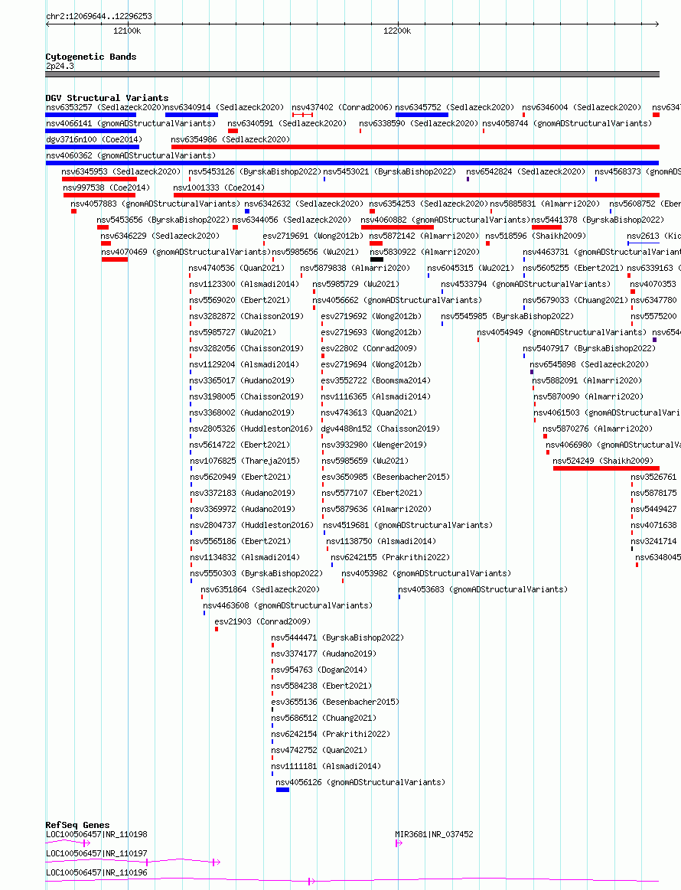Select nsv5985656 (Wu2021) label
Image resolution: width=681 pixels, height=890 pixels.
click(315, 252)
